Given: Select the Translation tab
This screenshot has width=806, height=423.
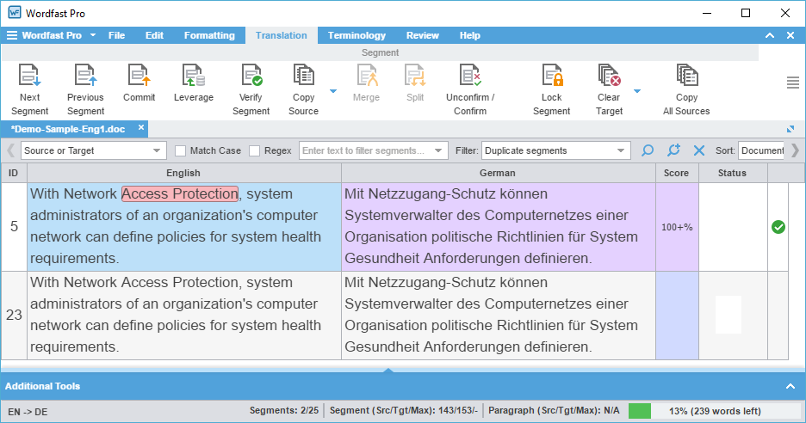Looking at the screenshot, I should click(282, 35).
